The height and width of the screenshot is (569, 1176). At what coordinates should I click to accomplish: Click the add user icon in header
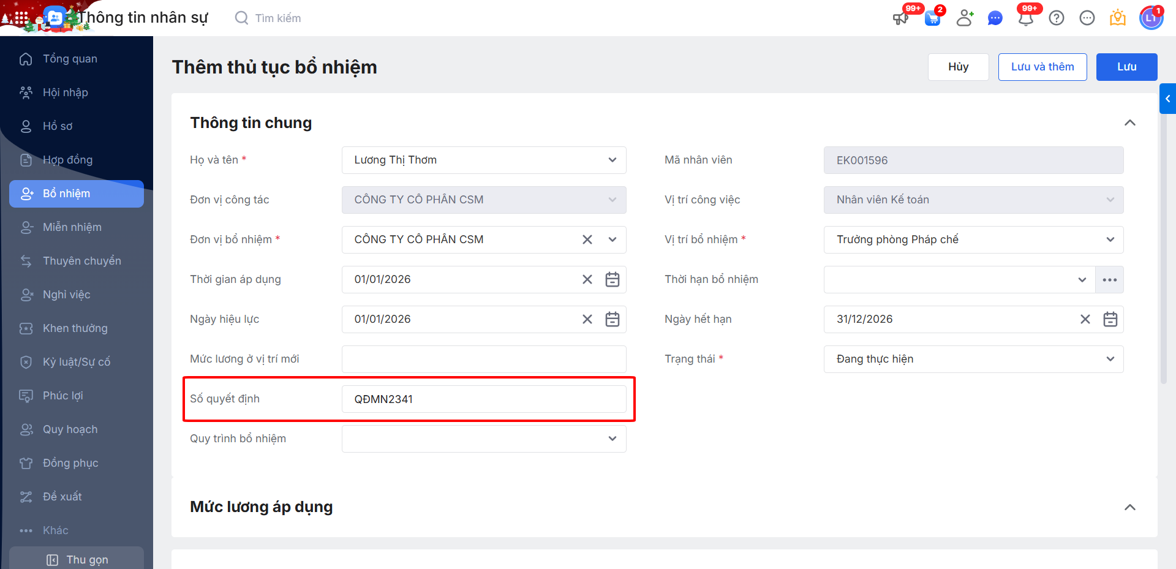click(x=965, y=18)
